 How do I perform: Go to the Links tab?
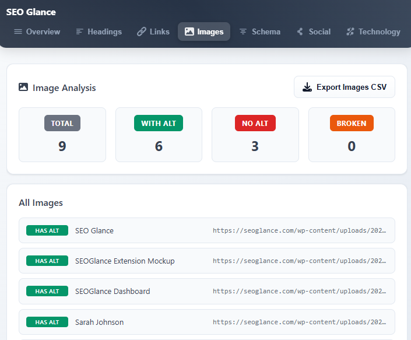tap(153, 31)
